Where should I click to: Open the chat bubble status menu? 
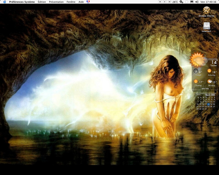click(x=187, y=2)
